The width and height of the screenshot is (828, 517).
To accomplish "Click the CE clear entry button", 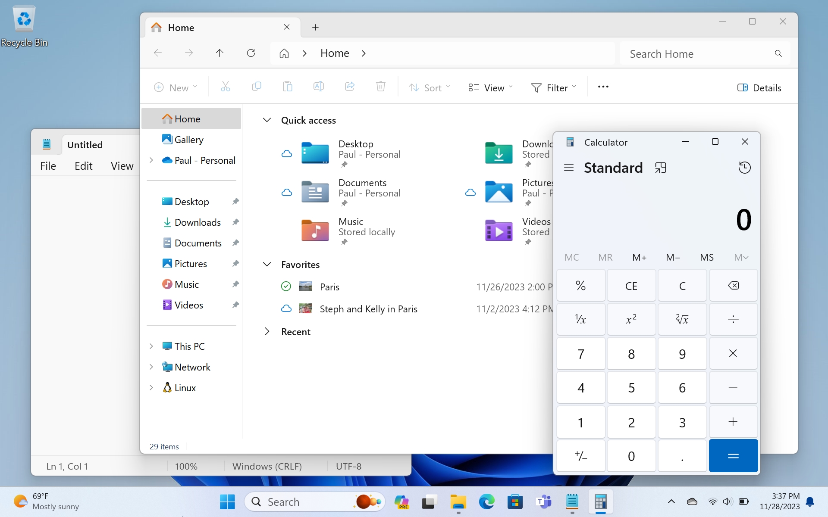I will (631, 286).
